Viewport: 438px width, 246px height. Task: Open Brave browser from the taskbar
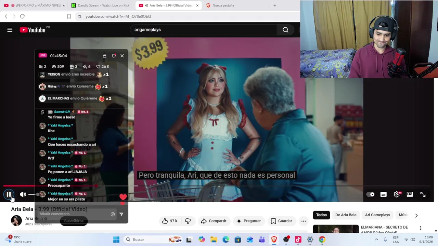[x=274, y=240]
